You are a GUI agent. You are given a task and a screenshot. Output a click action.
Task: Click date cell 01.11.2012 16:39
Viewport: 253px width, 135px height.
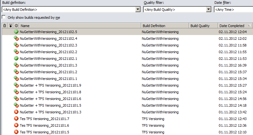233,65
